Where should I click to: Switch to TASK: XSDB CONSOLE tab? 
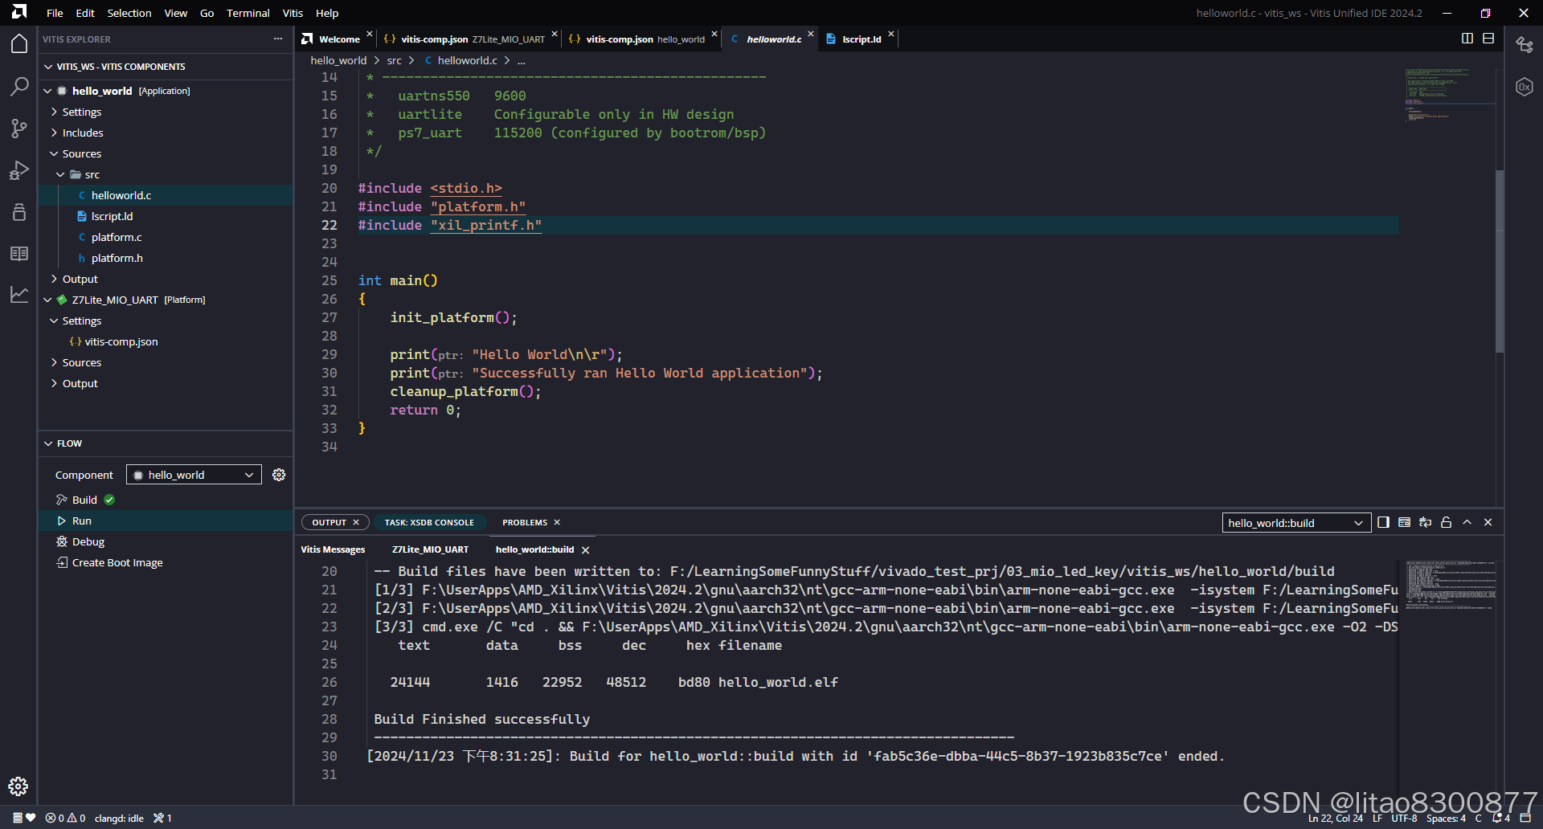(x=429, y=522)
